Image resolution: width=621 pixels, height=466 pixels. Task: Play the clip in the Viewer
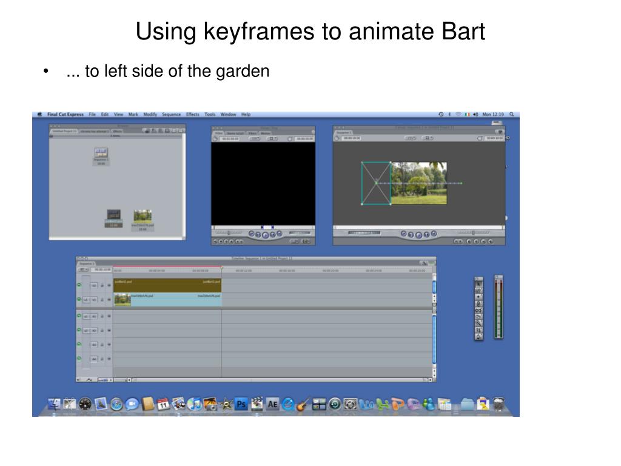[266, 235]
